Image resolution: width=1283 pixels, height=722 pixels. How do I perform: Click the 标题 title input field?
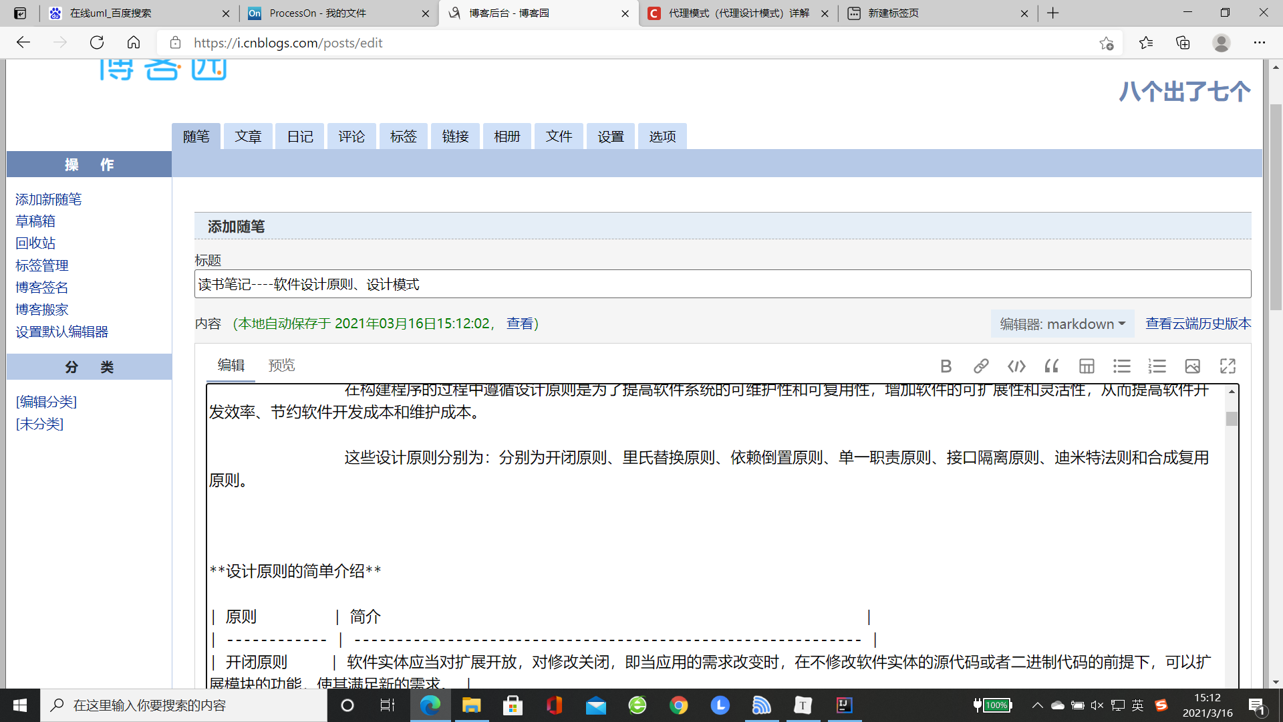click(722, 284)
